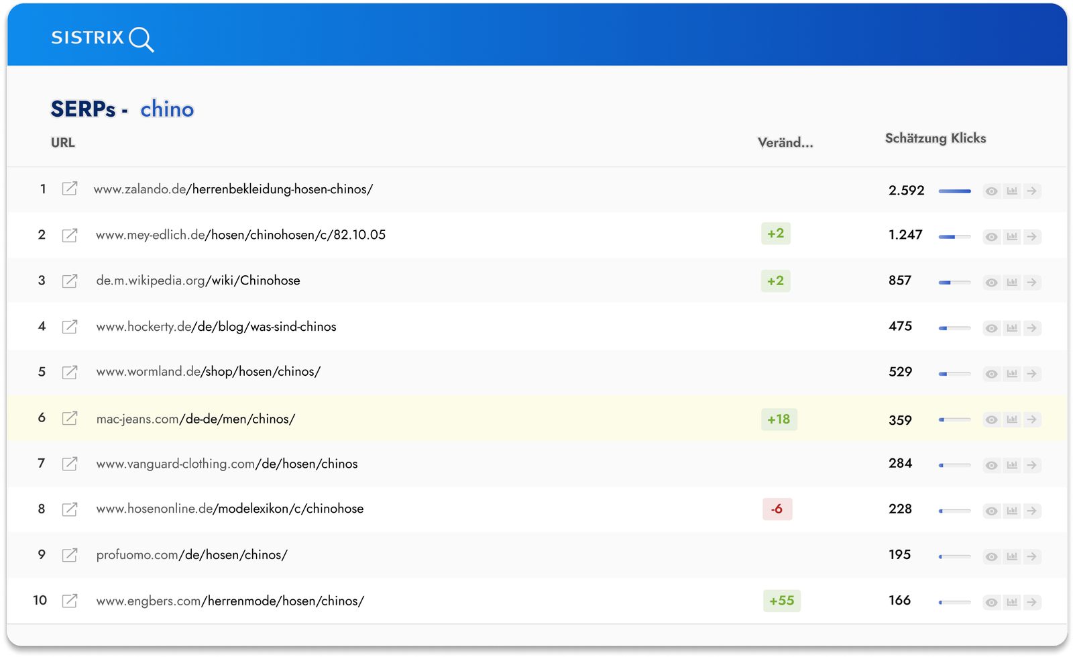Click arrow icon in wikipedia Chinohose row

(1032, 283)
